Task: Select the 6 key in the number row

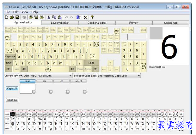Action: (x=46, y=44)
